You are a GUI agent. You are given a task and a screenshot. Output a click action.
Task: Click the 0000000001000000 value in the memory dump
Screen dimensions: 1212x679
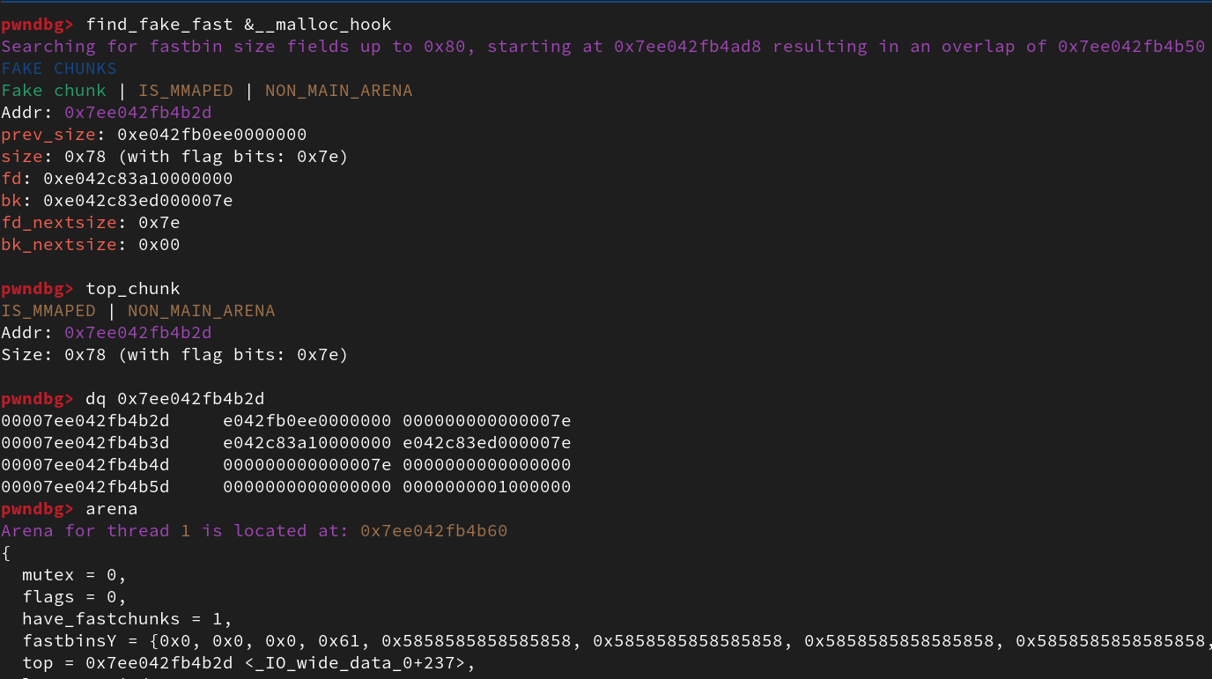click(x=486, y=487)
